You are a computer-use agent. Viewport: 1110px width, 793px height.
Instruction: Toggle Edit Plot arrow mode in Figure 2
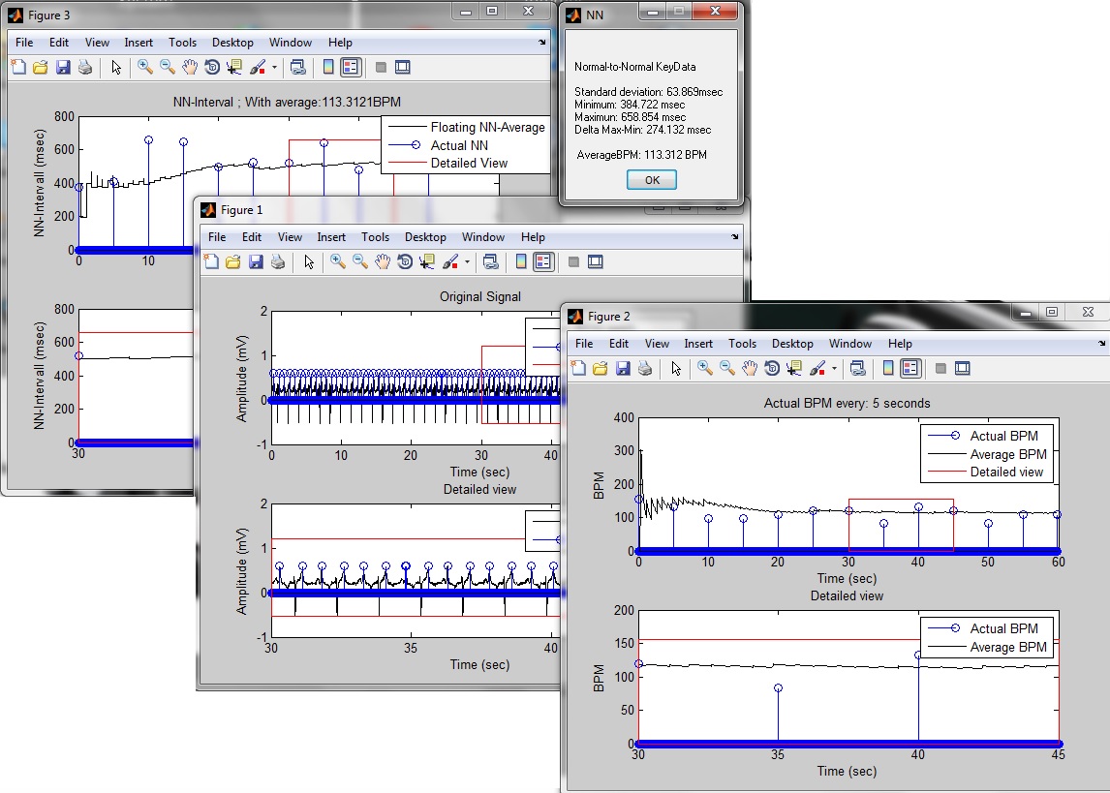[677, 368]
